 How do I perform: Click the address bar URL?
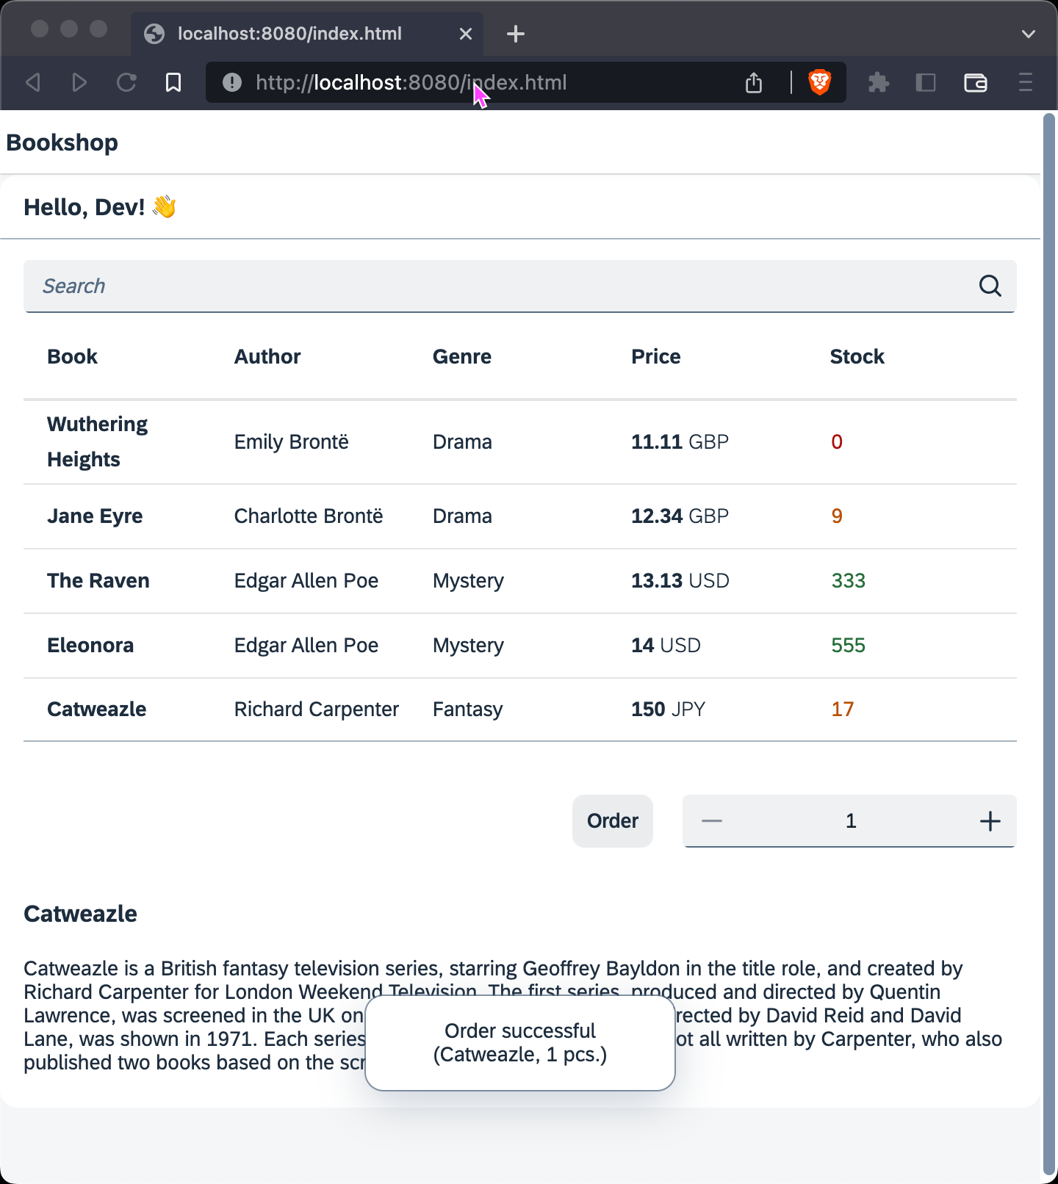pyautogui.click(x=411, y=82)
